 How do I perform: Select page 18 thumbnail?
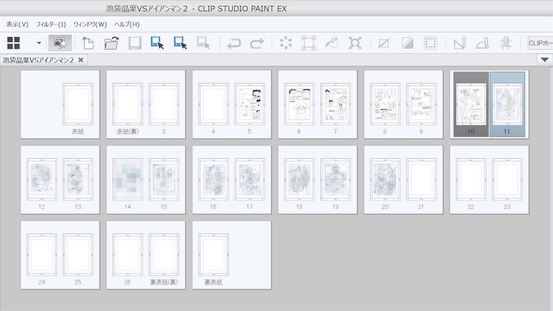coord(299,180)
